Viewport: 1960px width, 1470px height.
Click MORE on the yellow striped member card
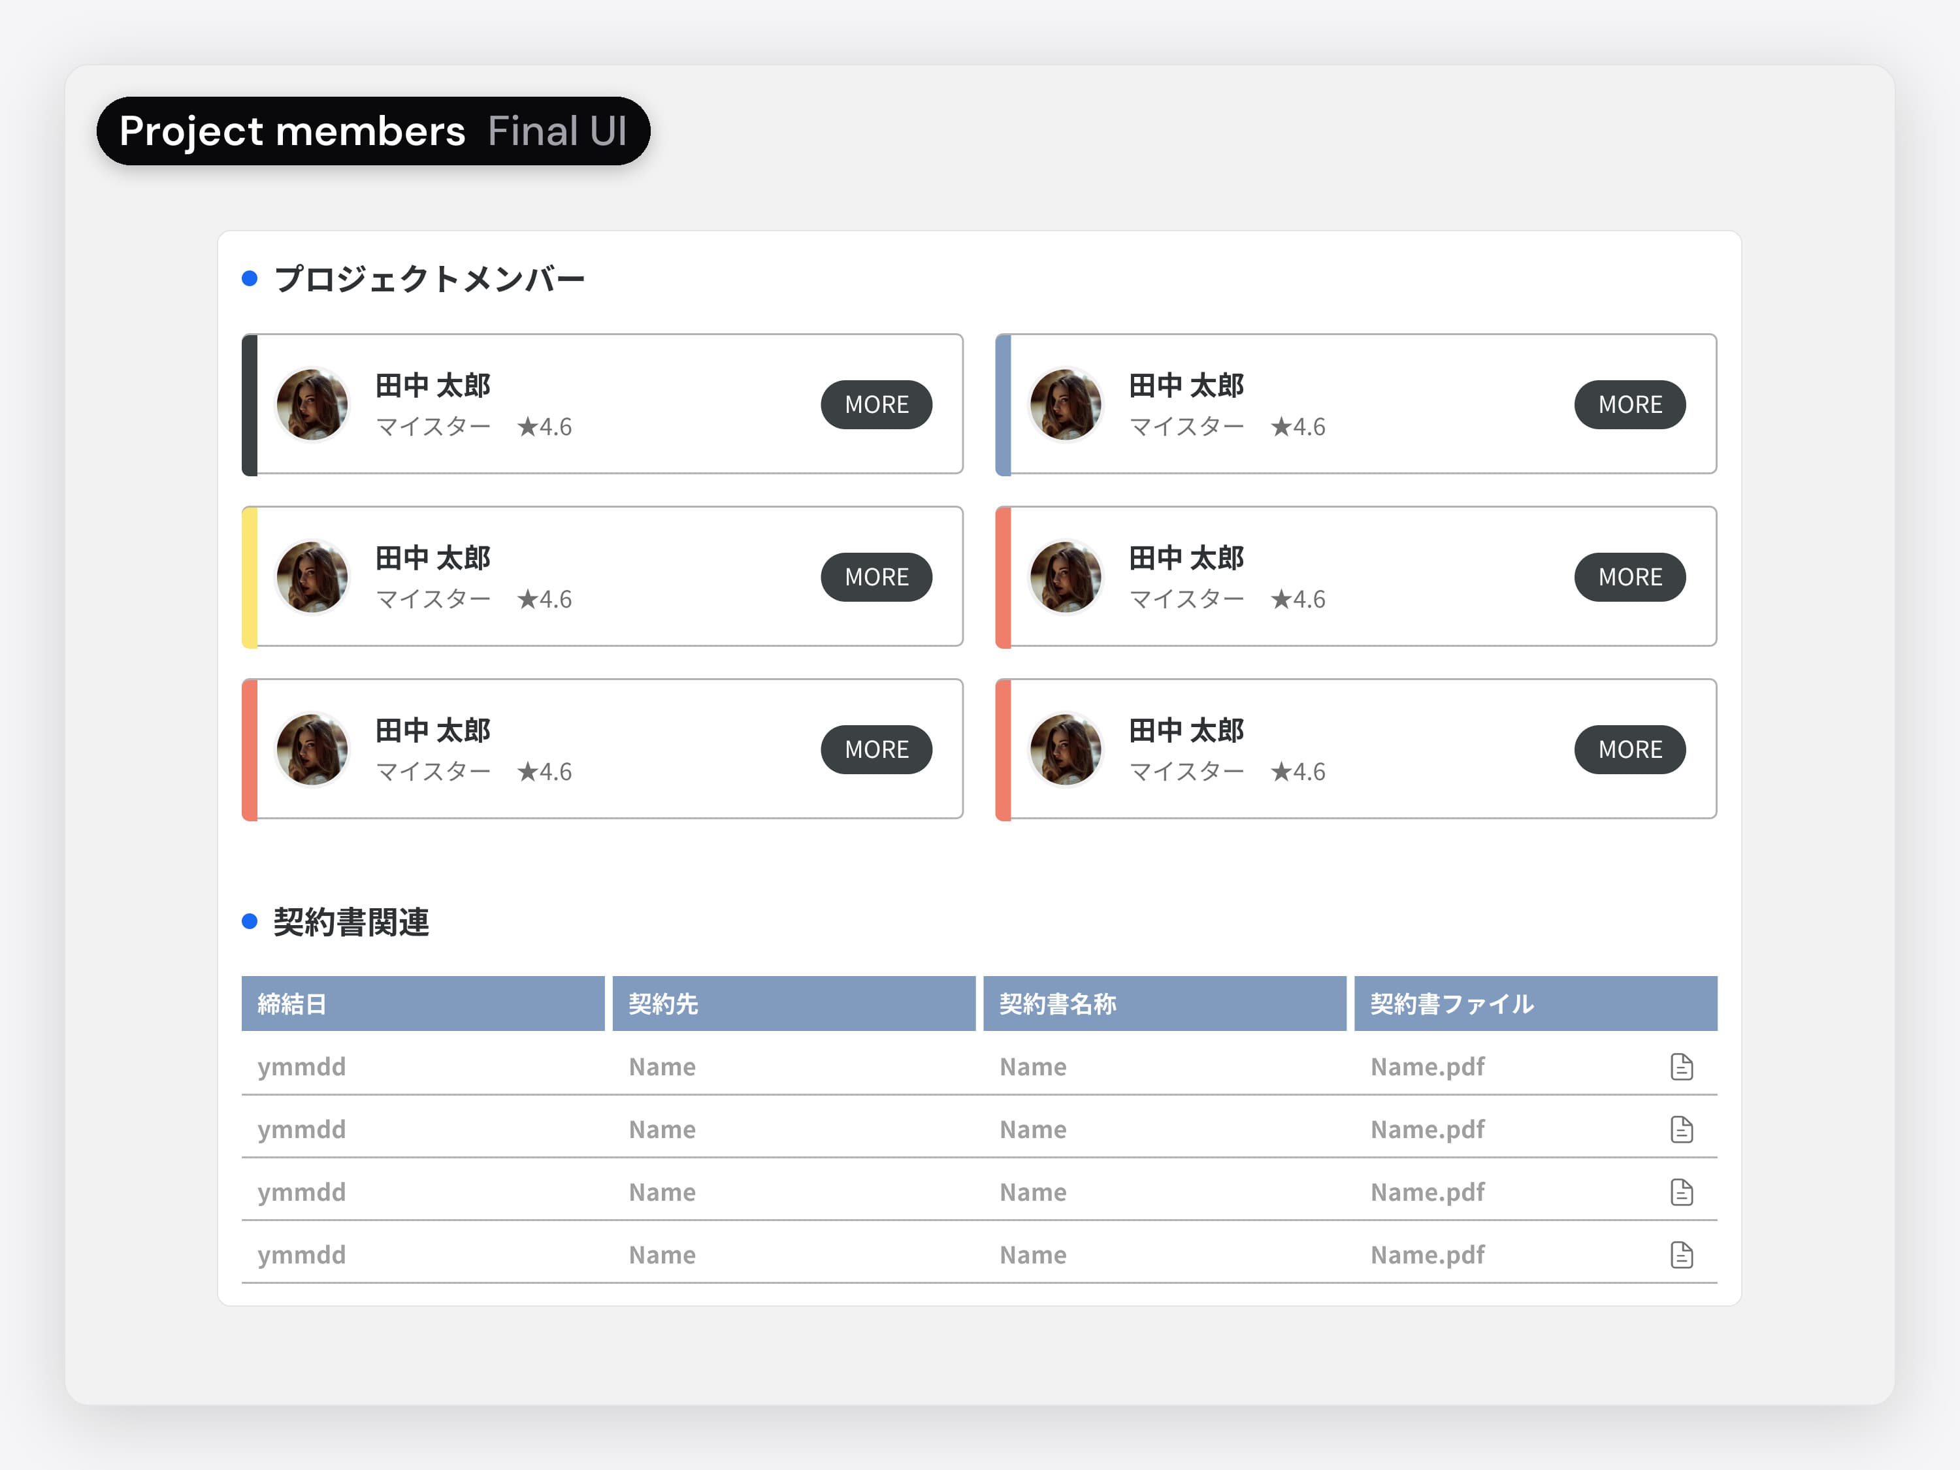tap(876, 578)
